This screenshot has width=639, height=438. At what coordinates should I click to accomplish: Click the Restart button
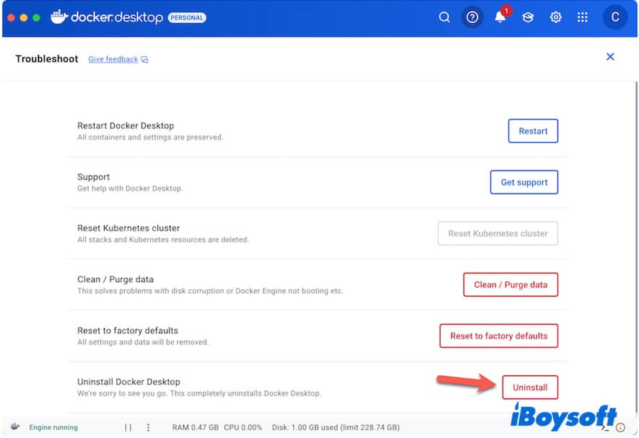point(533,131)
